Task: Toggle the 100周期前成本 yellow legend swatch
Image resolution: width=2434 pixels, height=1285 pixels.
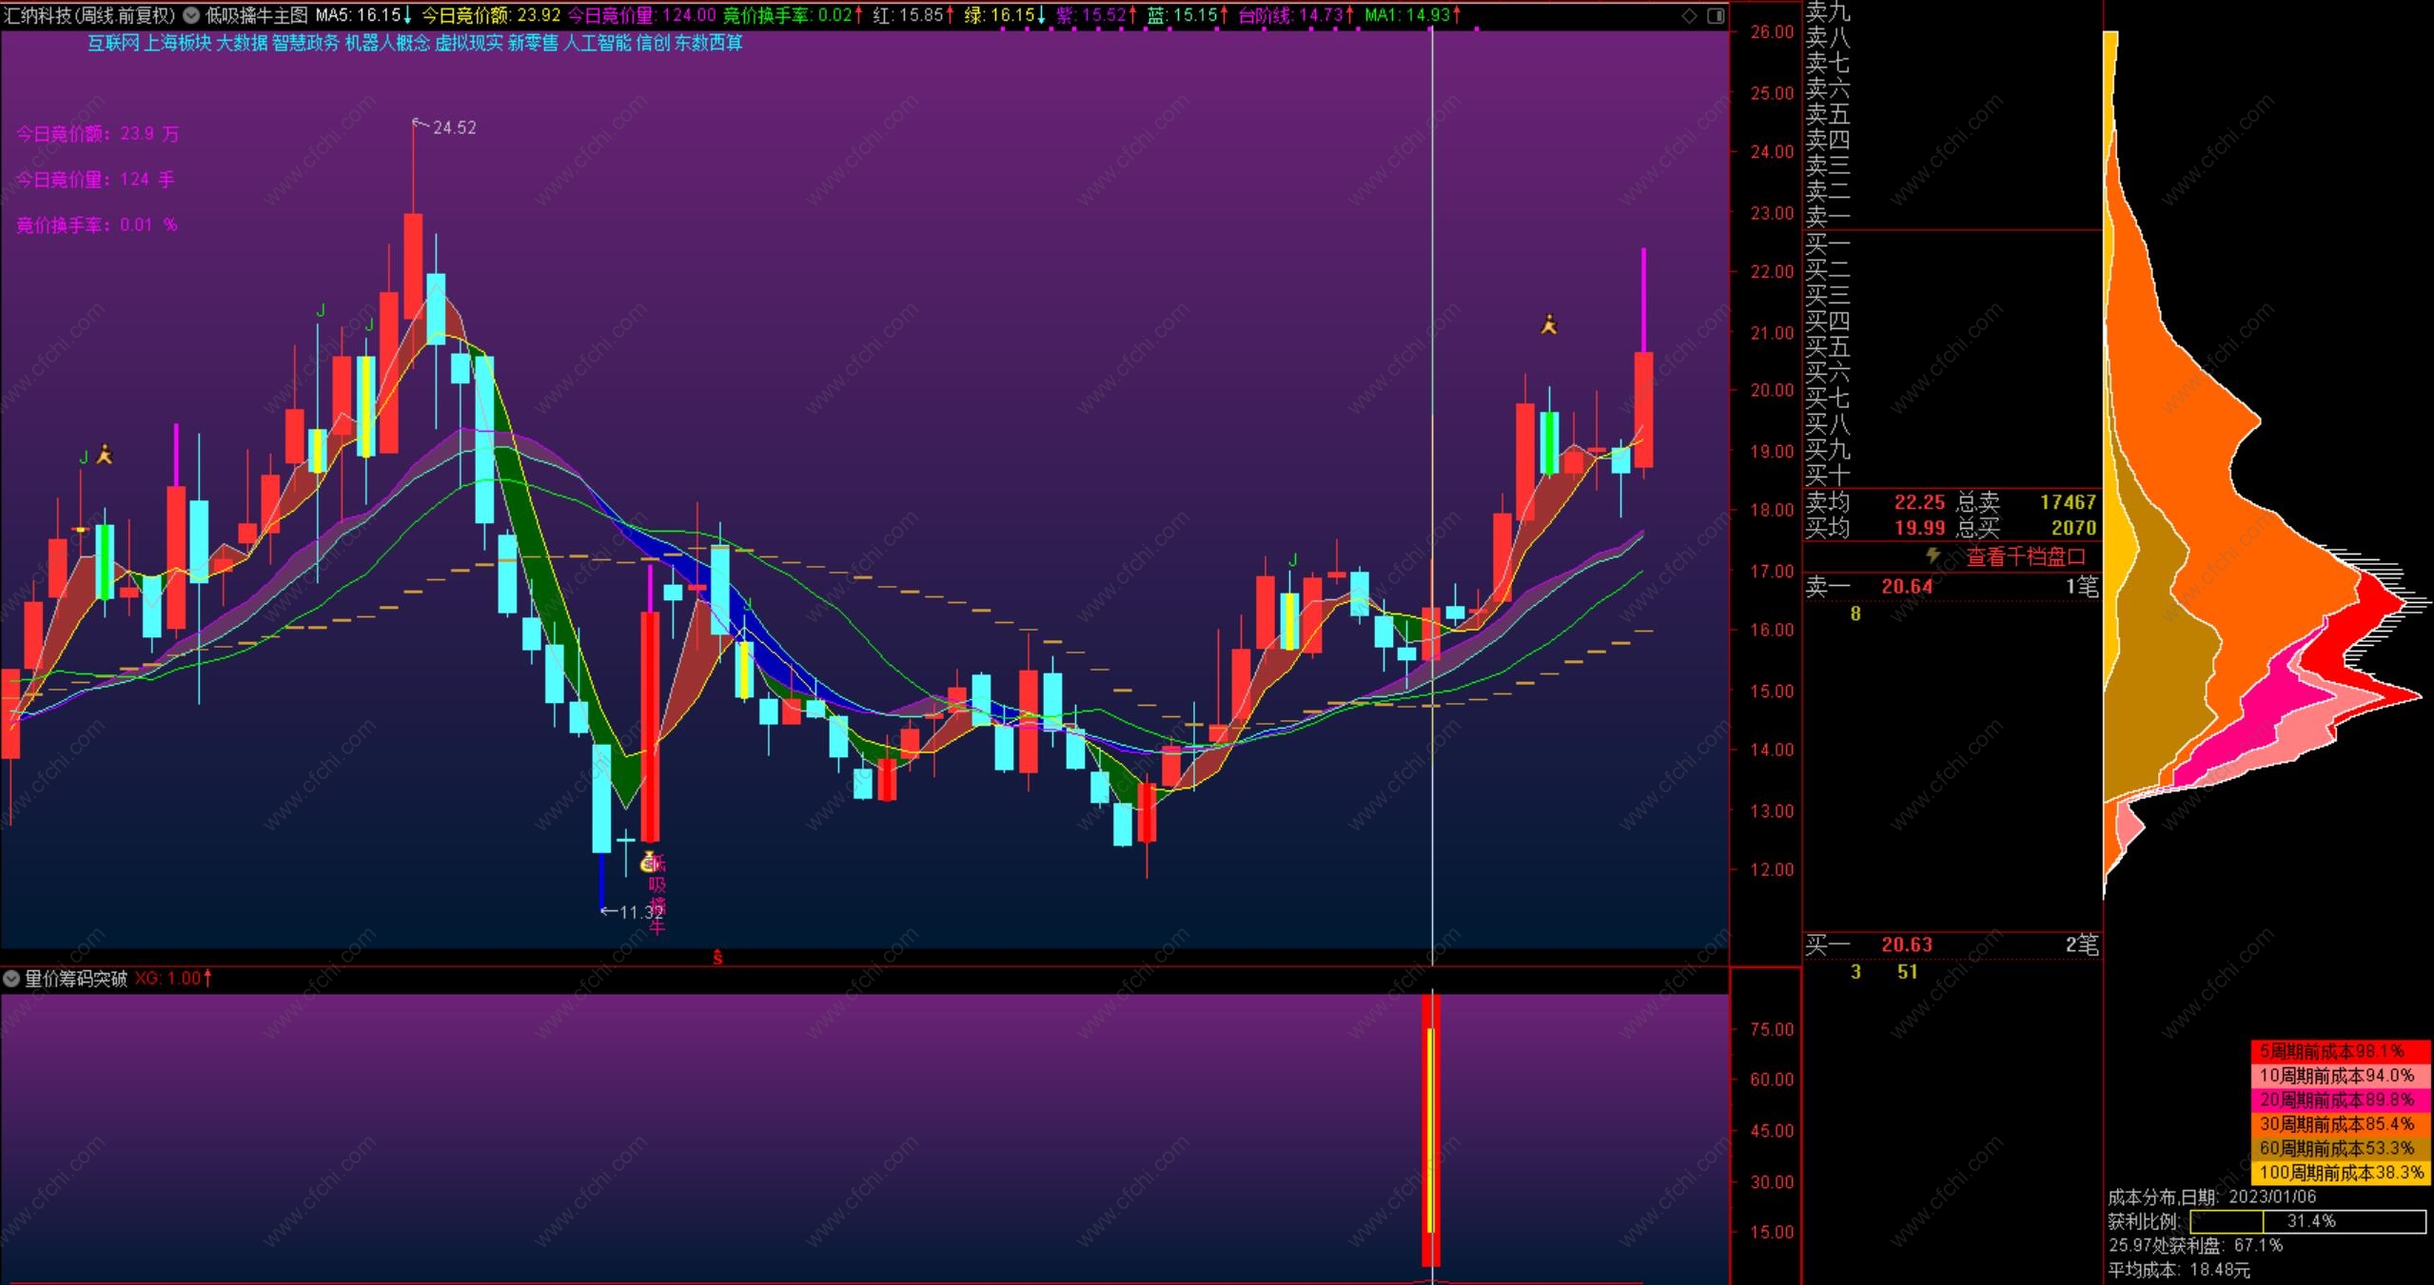Action: click(2340, 1173)
